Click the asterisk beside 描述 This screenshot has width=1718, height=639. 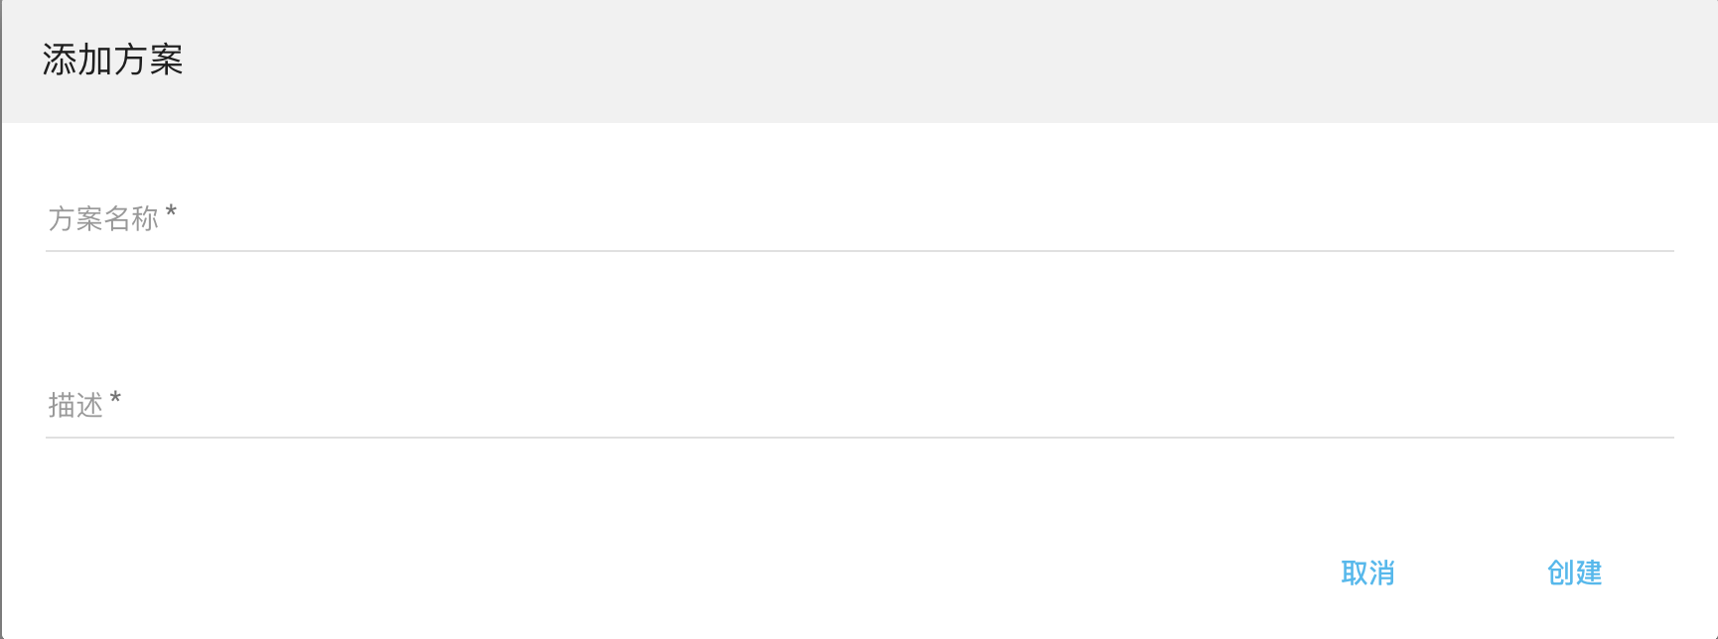pos(116,398)
